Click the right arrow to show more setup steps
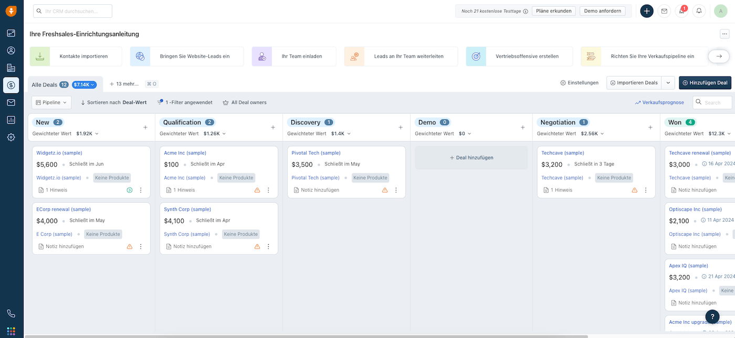The image size is (735, 338). [719, 56]
